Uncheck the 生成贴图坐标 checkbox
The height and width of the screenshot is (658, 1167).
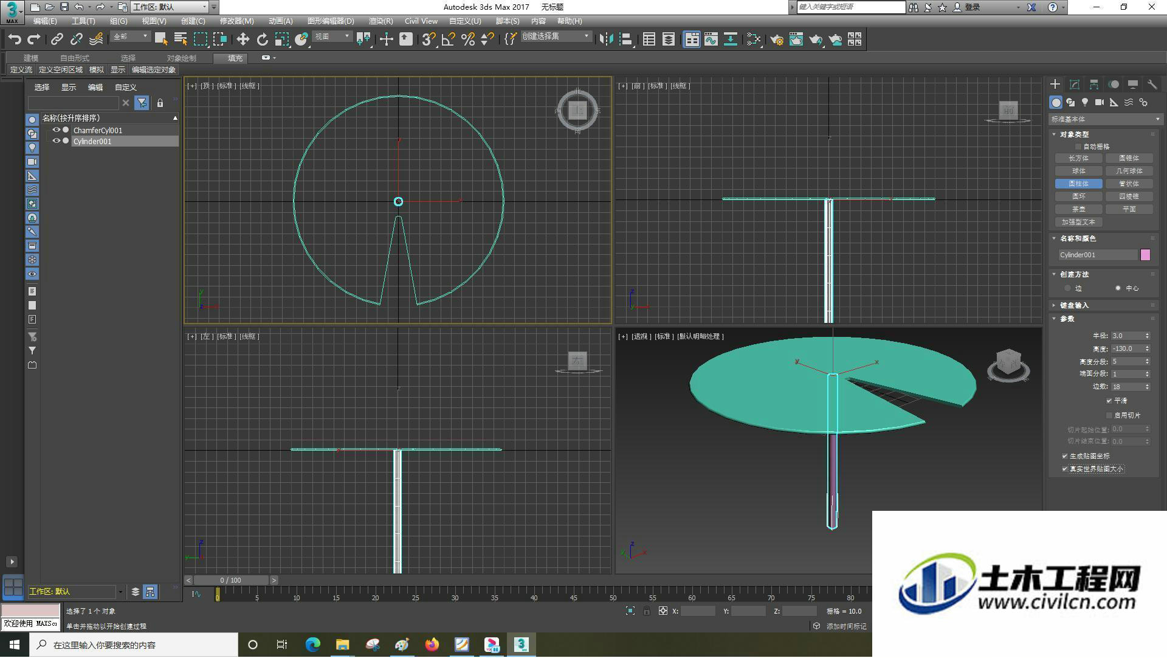tap(1065, 456)
